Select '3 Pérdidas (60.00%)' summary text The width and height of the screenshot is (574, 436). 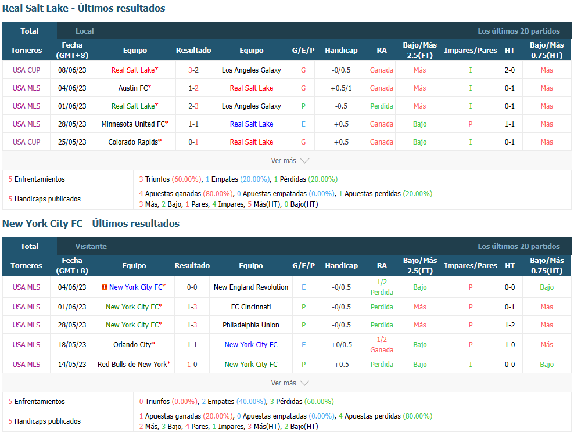click(302, 401)
